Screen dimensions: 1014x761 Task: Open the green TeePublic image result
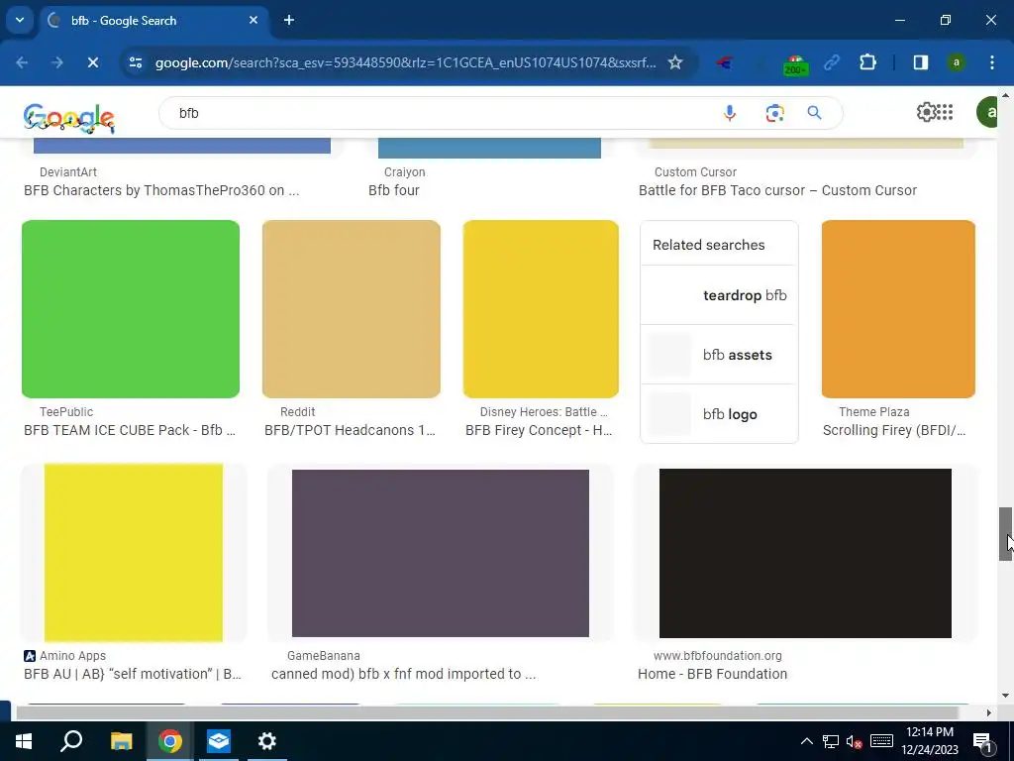[131, 309]
